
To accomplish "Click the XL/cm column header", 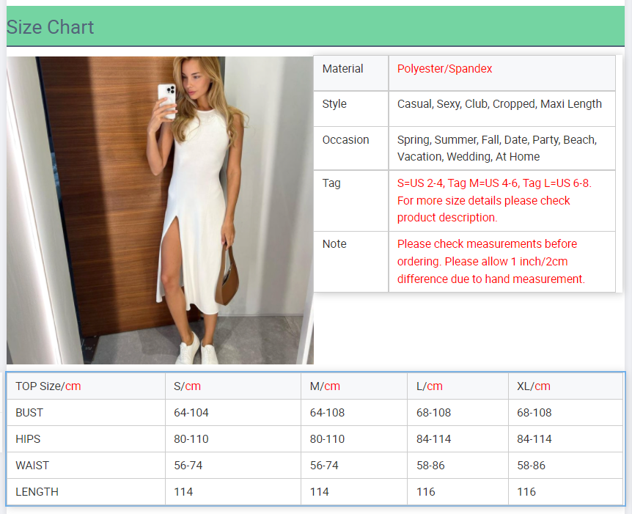I will 534,386.
